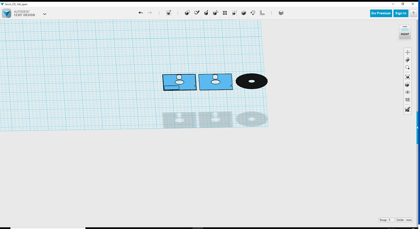Toggle snapping at bottom of navigation bar
420x229 pixels.
pyautogui.click(x=407, y=110)
